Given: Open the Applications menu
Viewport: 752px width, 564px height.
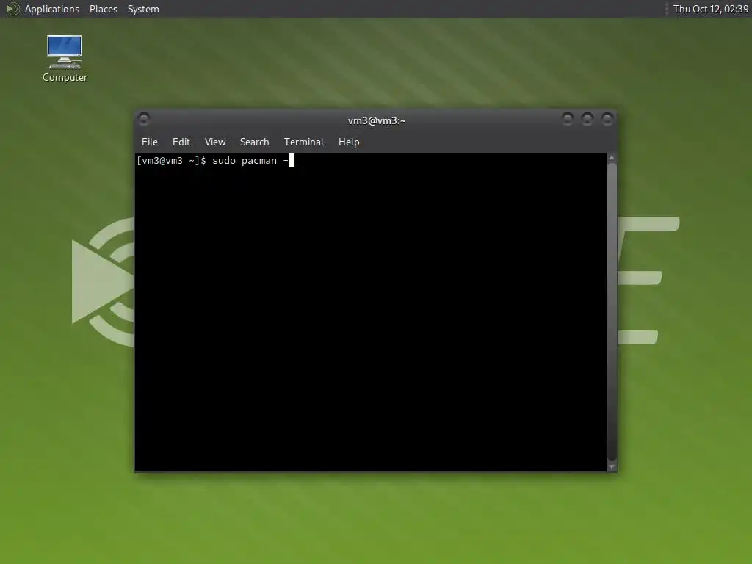Looking at the screenshot, I should pyautogui.click(x=52, y=9).
